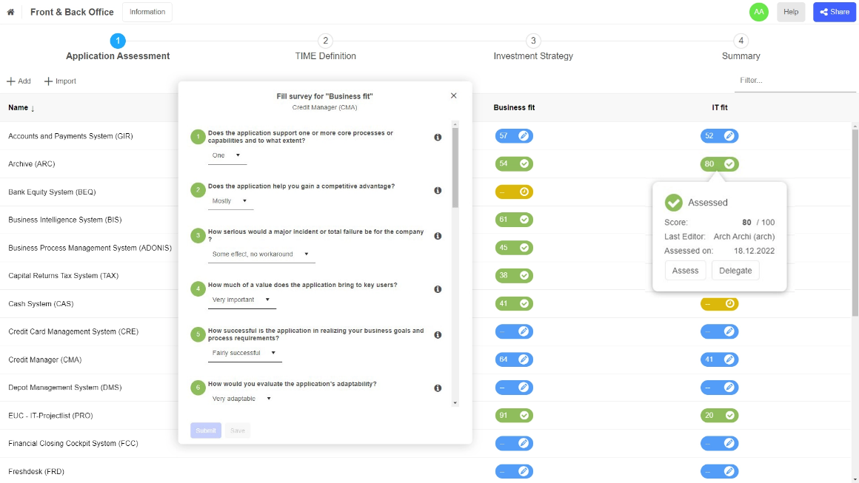Click the Delegate button in Assessed popup
859x483 pixels.
point(735,271)
